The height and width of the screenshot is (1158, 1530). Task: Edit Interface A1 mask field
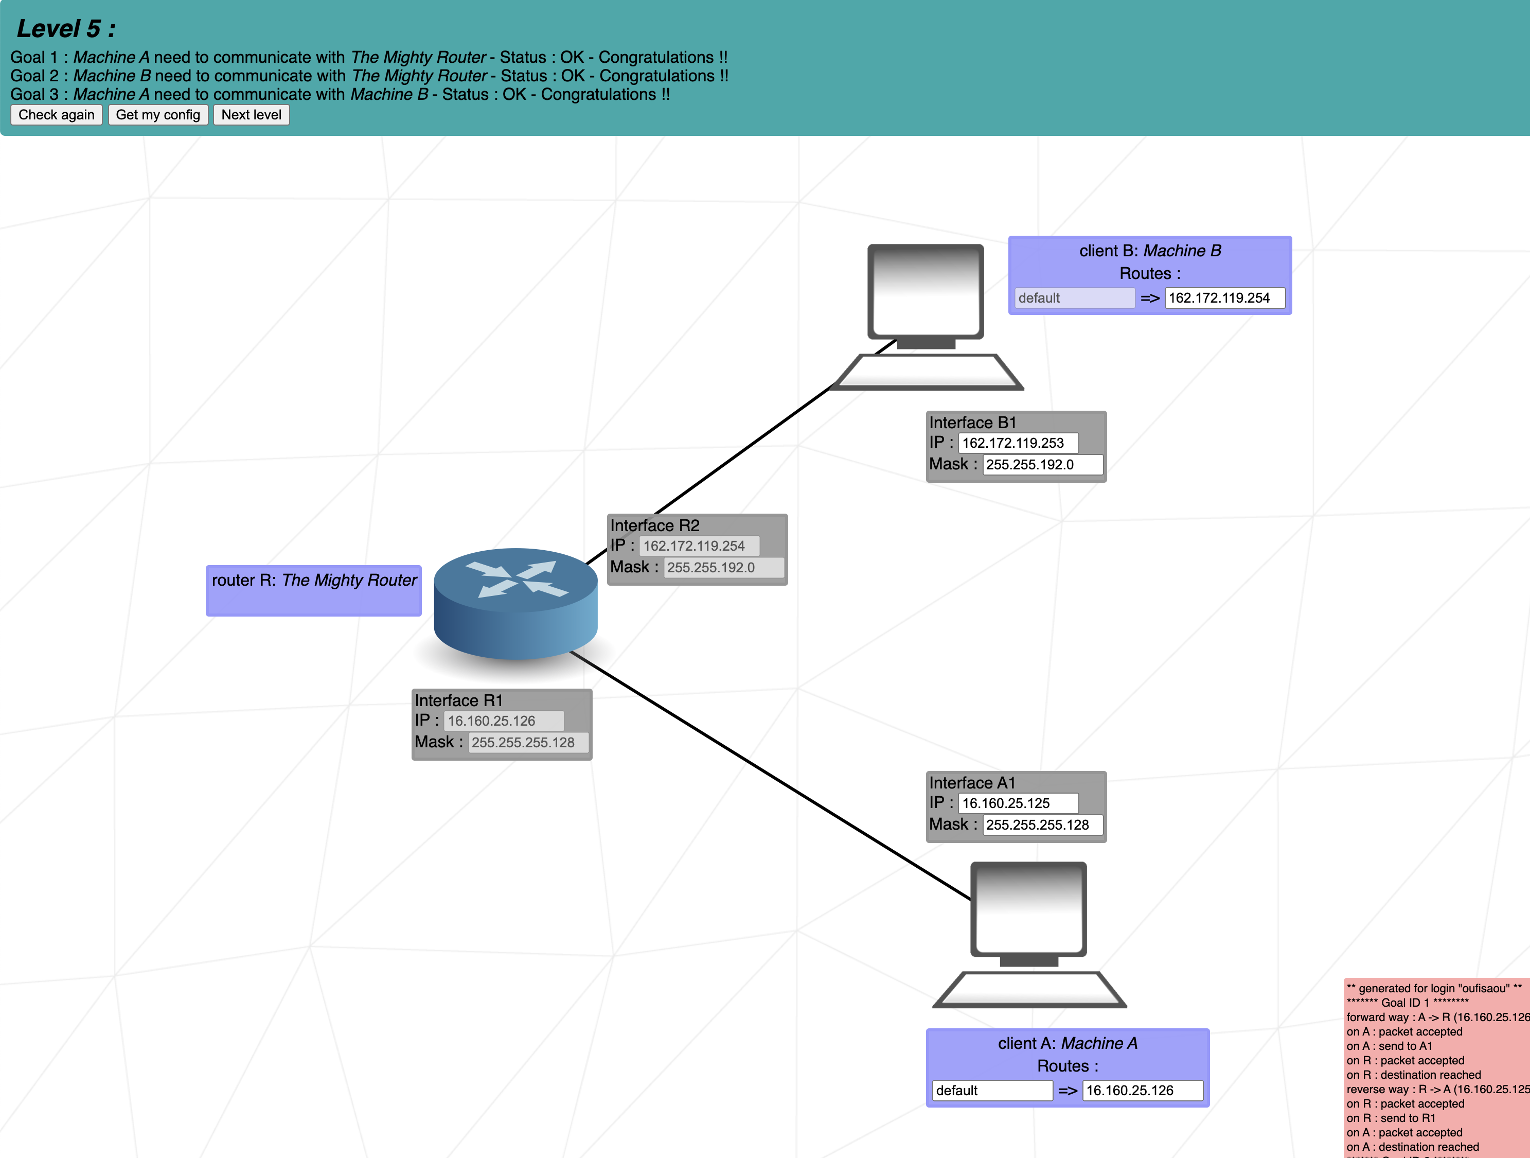pyautogui.click(x=1042, y=824)
